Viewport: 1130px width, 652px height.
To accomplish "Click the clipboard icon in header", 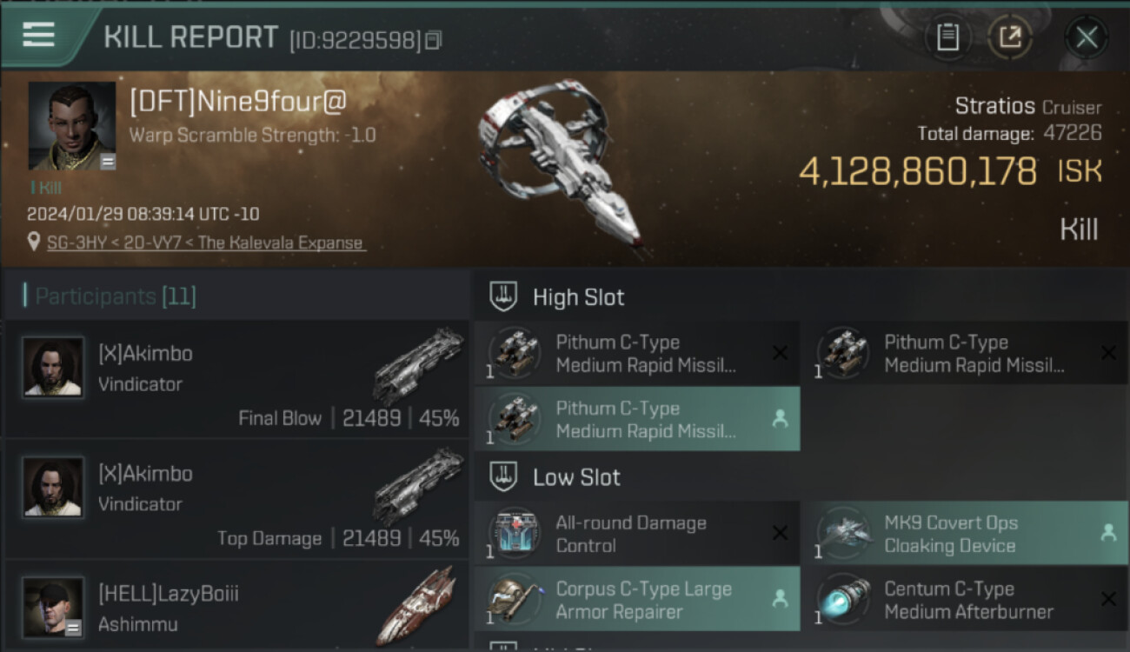I will coord(947,37).
